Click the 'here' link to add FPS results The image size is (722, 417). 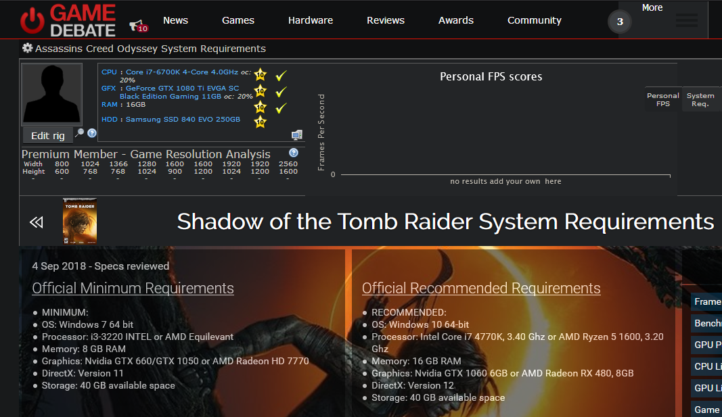pos(553,181)
